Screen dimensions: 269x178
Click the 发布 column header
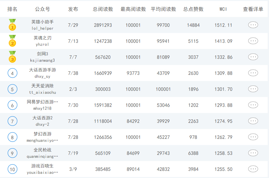point(73,9)
